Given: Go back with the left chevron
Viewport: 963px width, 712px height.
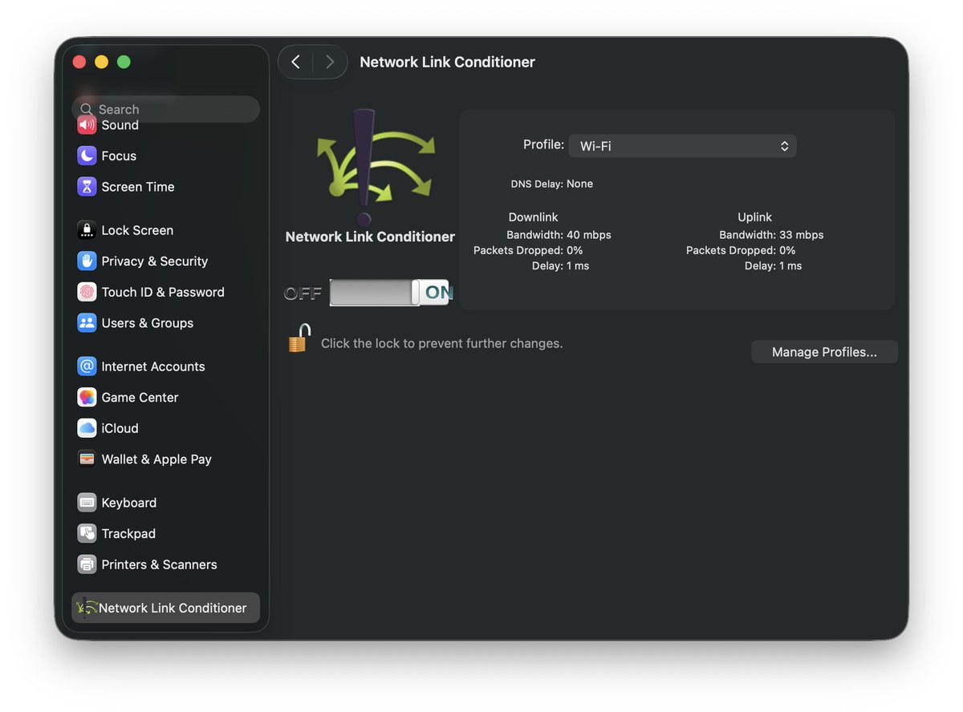Looking at the screenshot, I should point(295,62).
